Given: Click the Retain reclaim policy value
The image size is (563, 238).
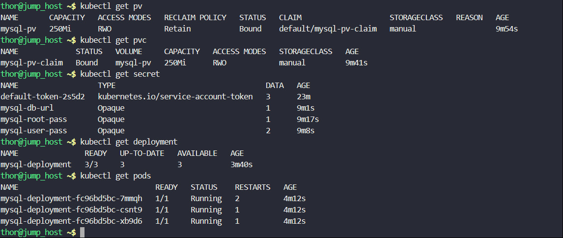Looking at the screenshot, I should coord(177,29).
